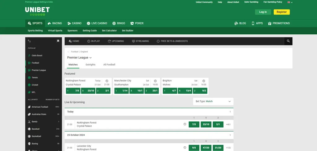The height and width of the screenshot is (151, 317).
Task: Open the Casino section
Action: tap(74, 23)
